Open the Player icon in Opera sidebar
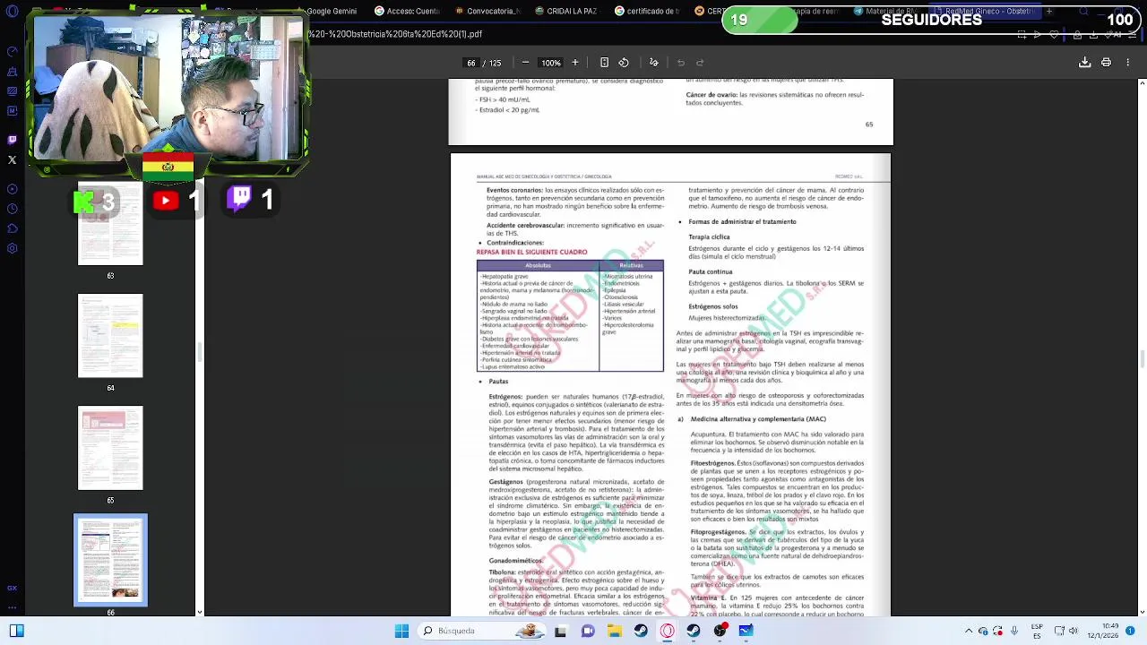Viewport: 1147px width, 645px height. click(x=12, y=189)
